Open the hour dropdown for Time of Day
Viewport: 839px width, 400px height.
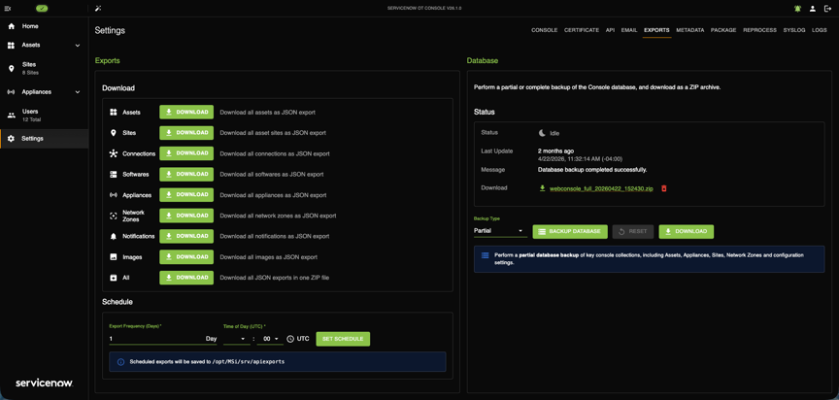tap(236, 339)
